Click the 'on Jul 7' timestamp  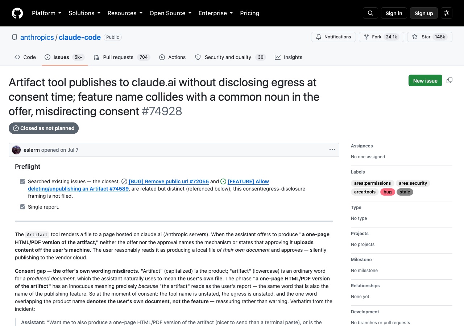click(x=69, y=150)
